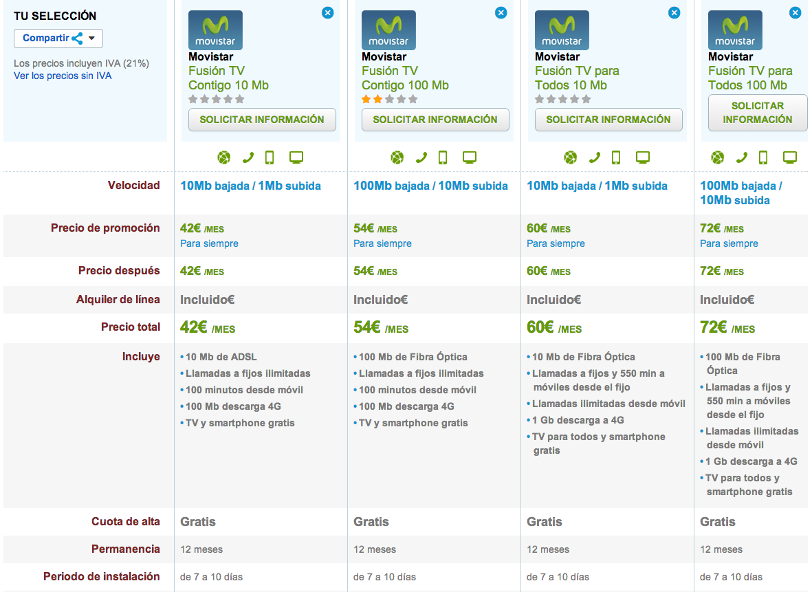
Task: Click Ver los precios sin IVA link
Action: point(63,76)
